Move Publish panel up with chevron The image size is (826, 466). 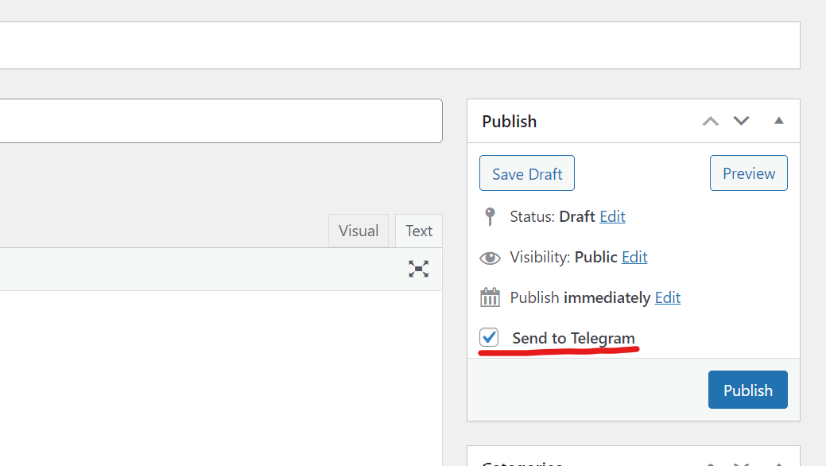coord(710,121)
